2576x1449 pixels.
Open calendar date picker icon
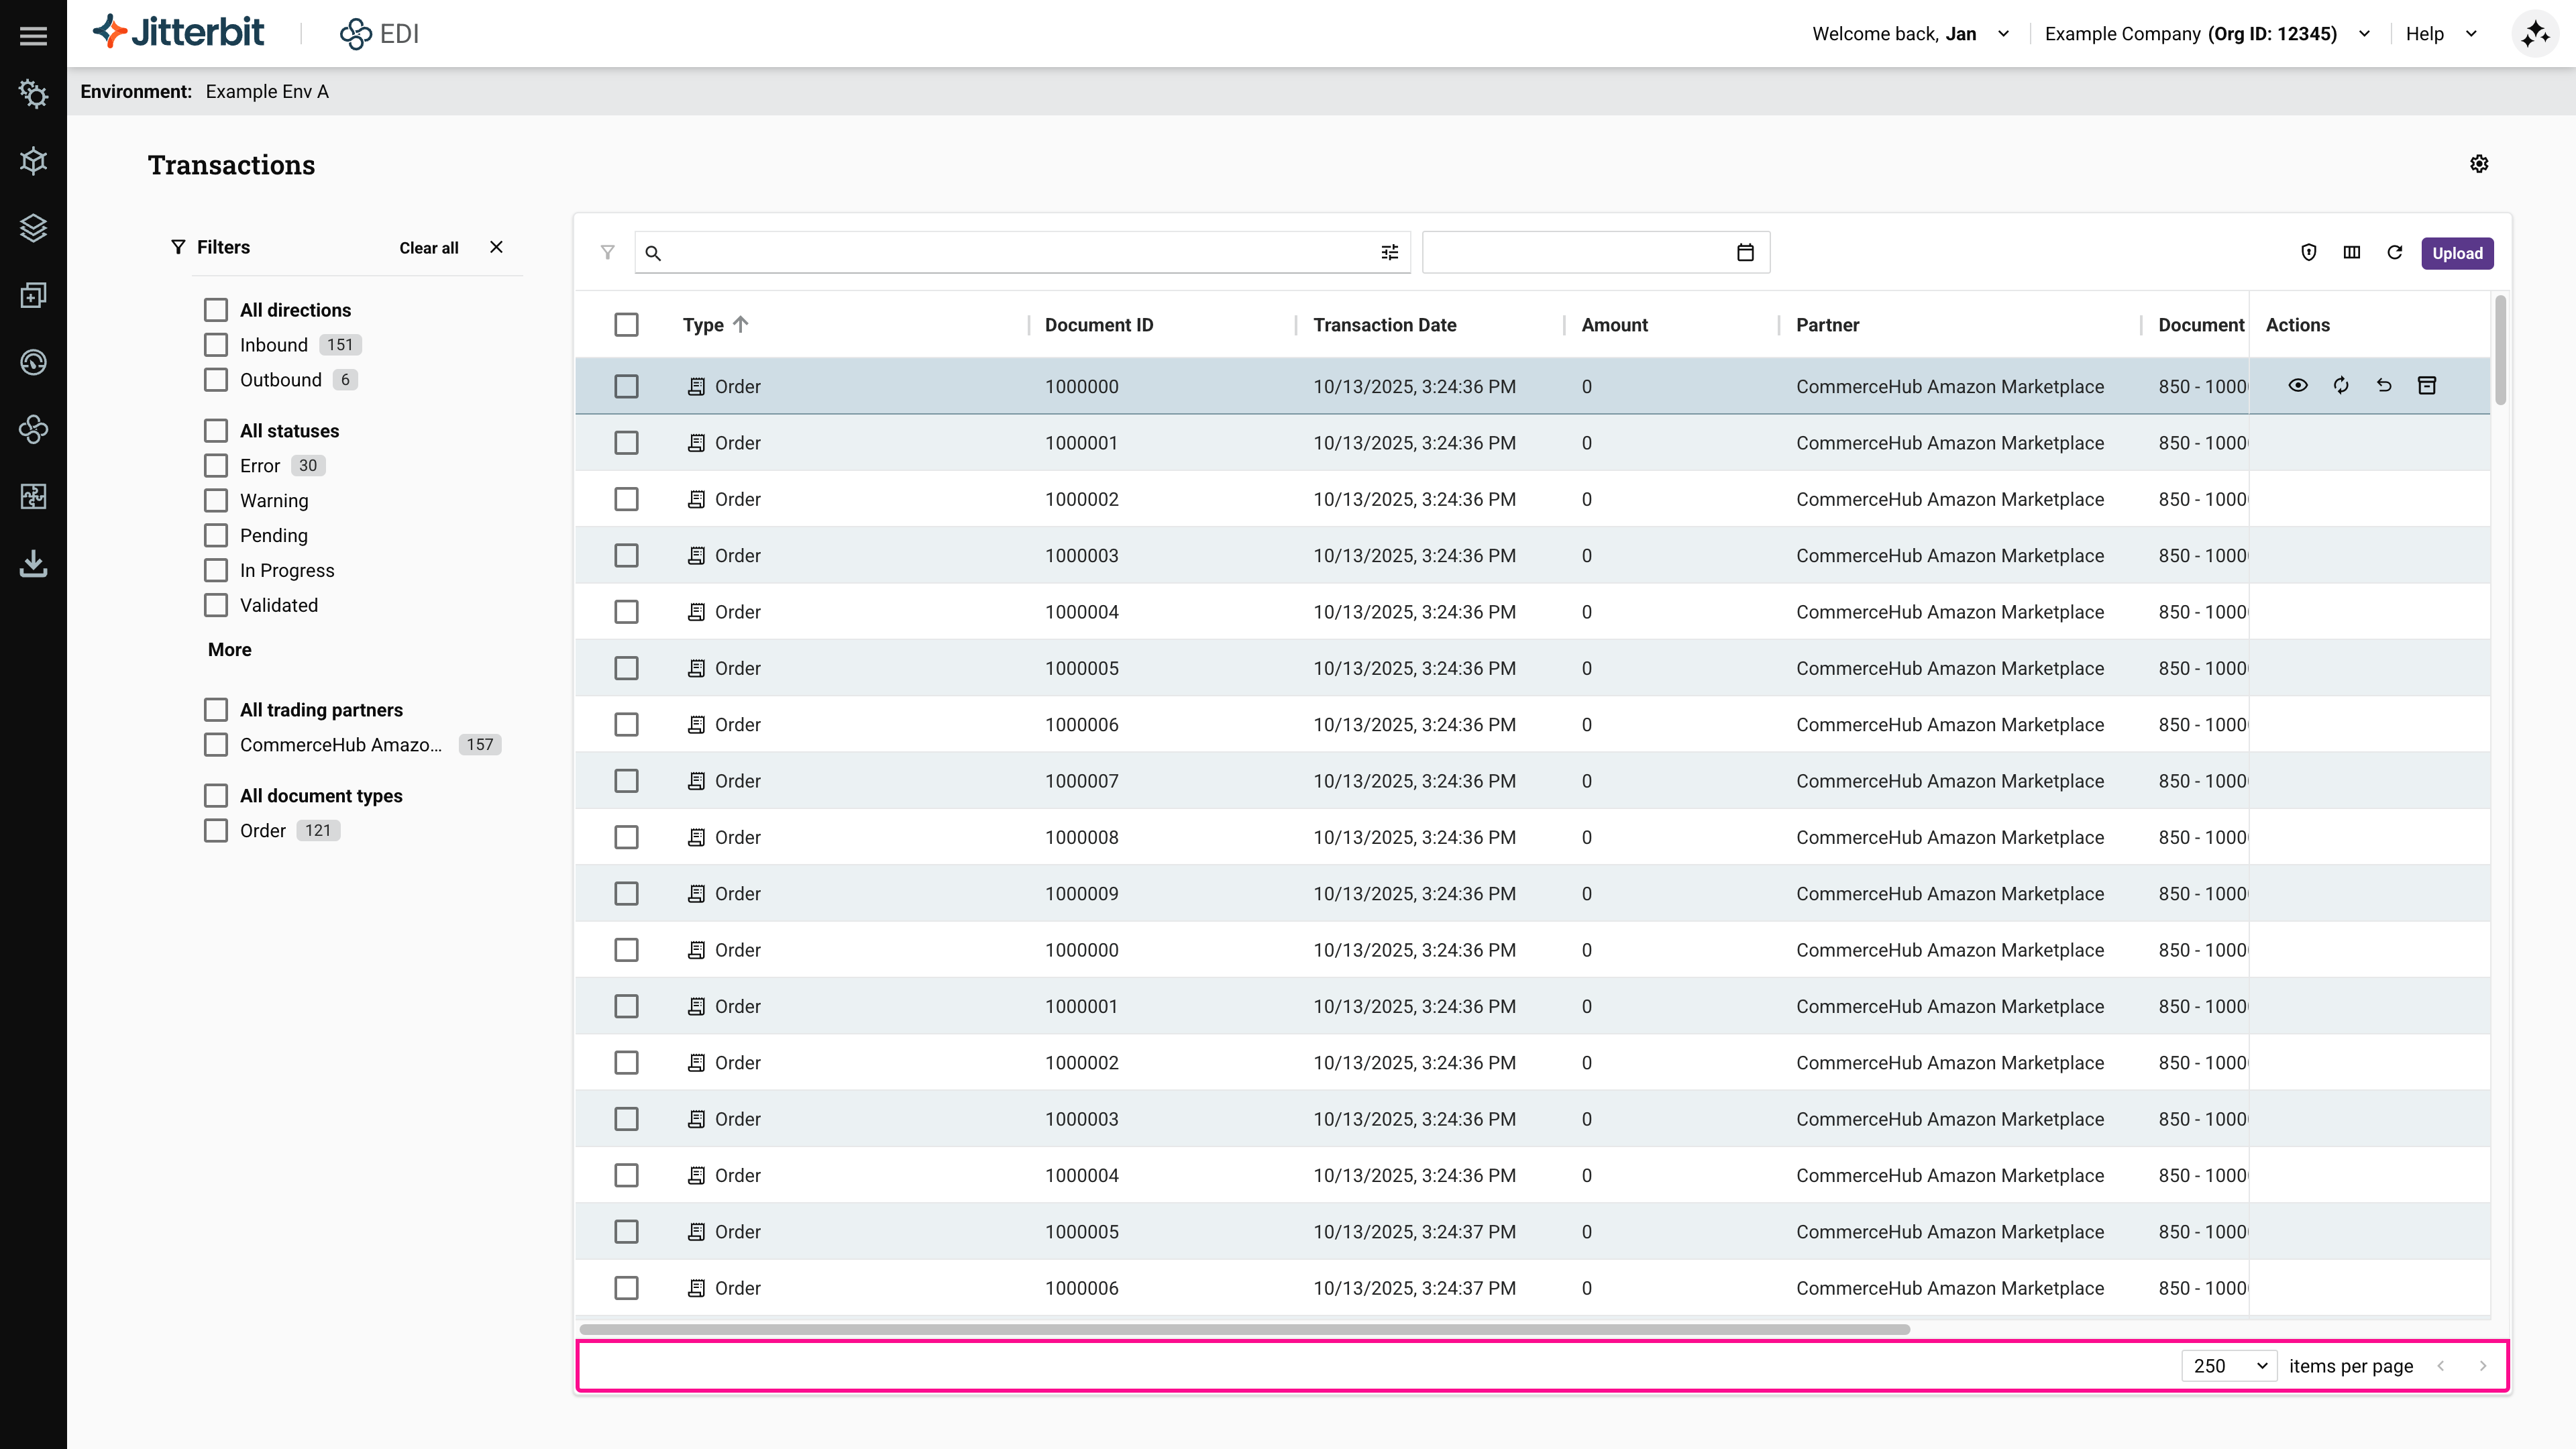tap(1745, 253)
